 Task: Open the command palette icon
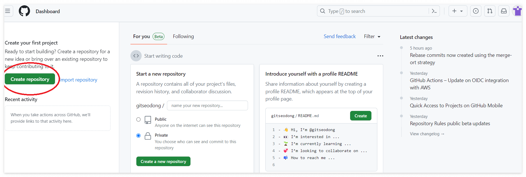pyautogui.click(x=434, y=11)
